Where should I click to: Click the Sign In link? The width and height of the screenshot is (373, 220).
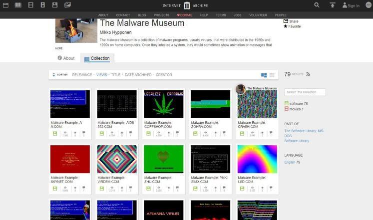click(351, 6)
